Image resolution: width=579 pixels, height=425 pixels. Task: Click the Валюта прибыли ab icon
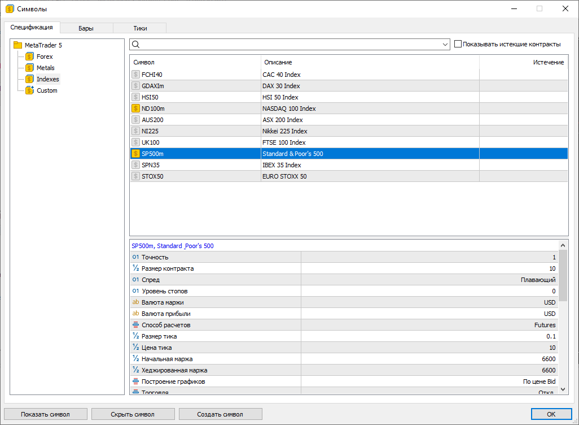(x=135, y=313)
